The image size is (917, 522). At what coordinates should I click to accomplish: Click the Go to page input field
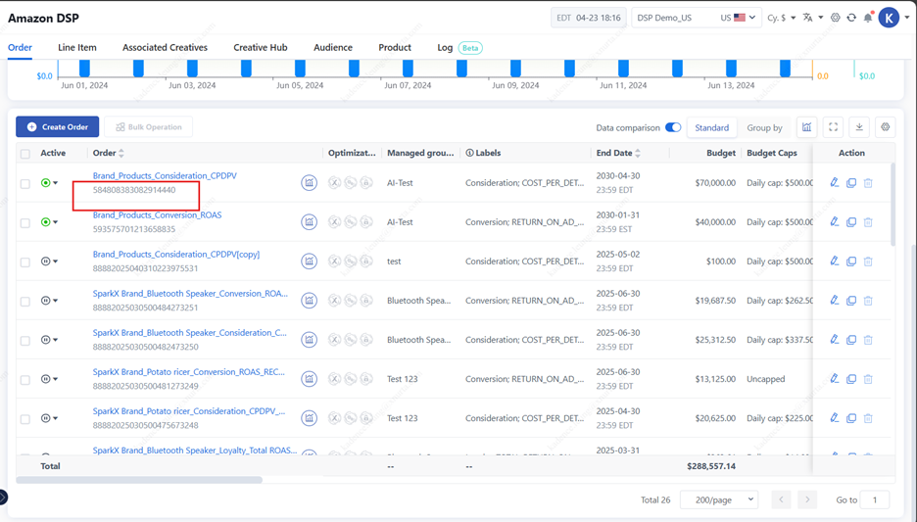coord(874,499)
